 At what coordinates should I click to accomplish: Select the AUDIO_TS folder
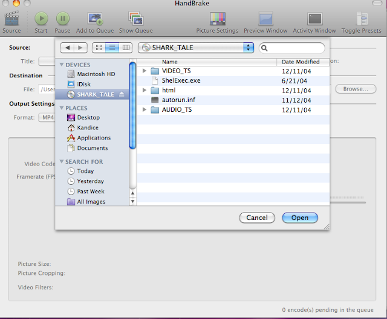(233, 110)
